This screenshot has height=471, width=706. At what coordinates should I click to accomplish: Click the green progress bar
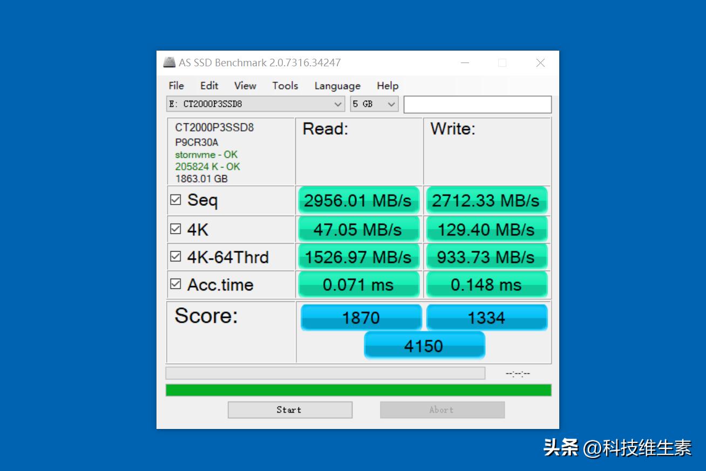click(x=358, y=388)
